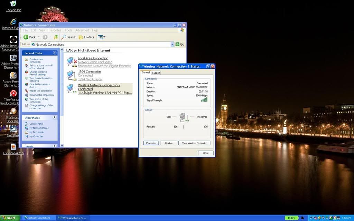The width and height of the screenshot is (354, 221).
Task: Click the Up folder toolbar icon
Action: 56,37
